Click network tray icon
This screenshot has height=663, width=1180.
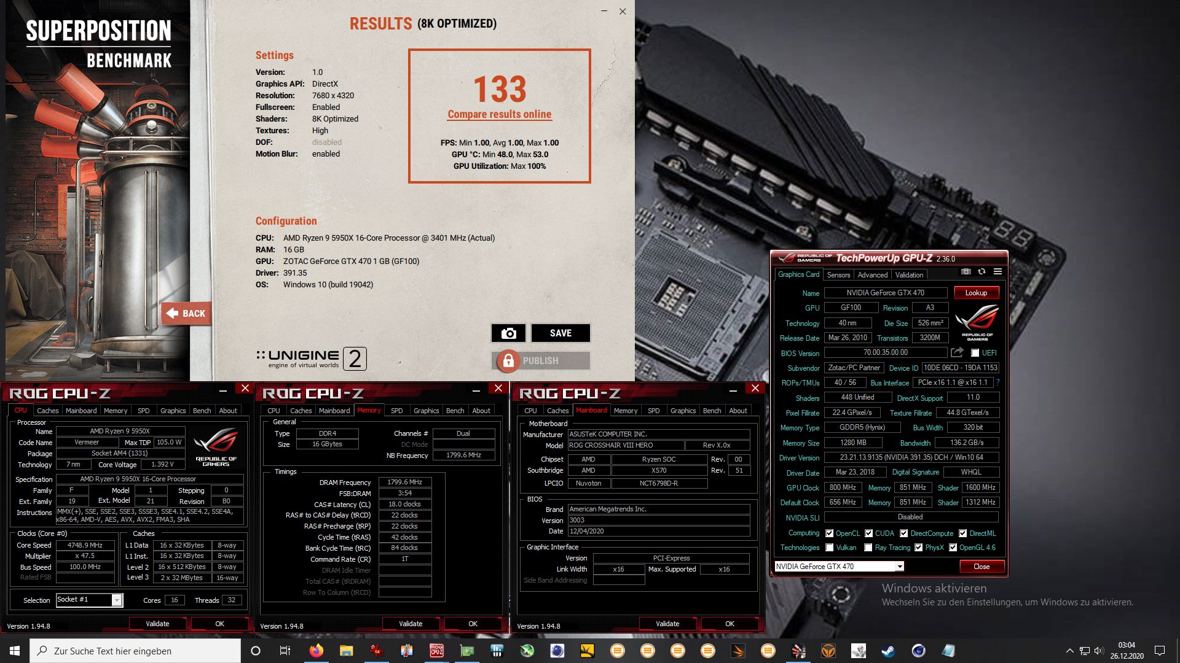1084,651
